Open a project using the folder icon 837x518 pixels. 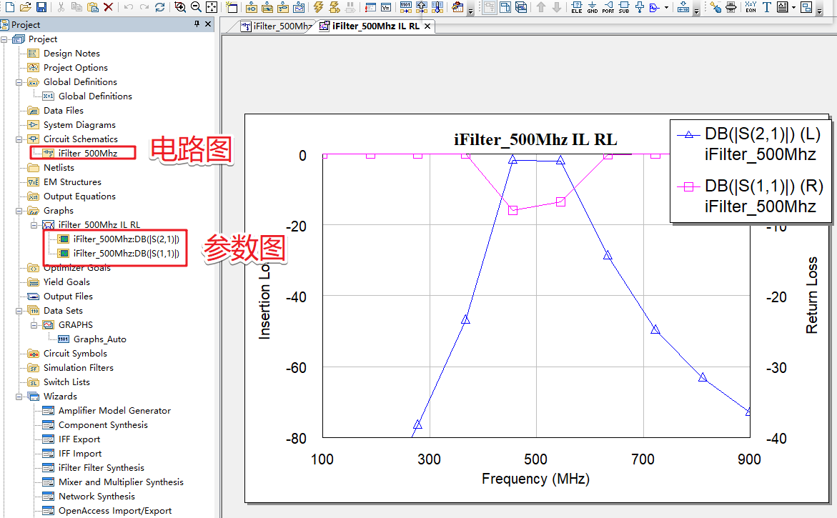click(25, 7)
